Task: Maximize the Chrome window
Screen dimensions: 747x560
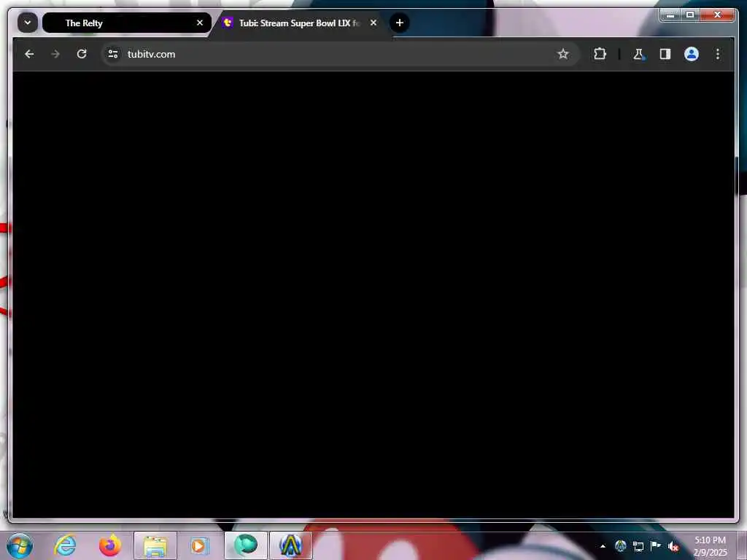Action: pos(690,15)
